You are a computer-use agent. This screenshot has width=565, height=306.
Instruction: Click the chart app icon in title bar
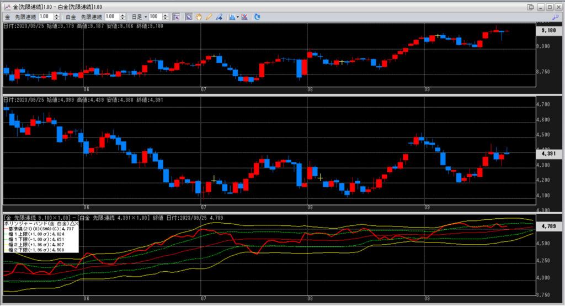coord(7,7)
